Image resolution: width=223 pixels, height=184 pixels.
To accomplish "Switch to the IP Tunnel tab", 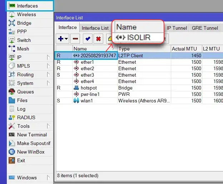I will coord(177,28).
